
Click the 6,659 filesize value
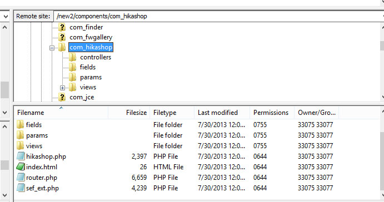click(139, 177)
